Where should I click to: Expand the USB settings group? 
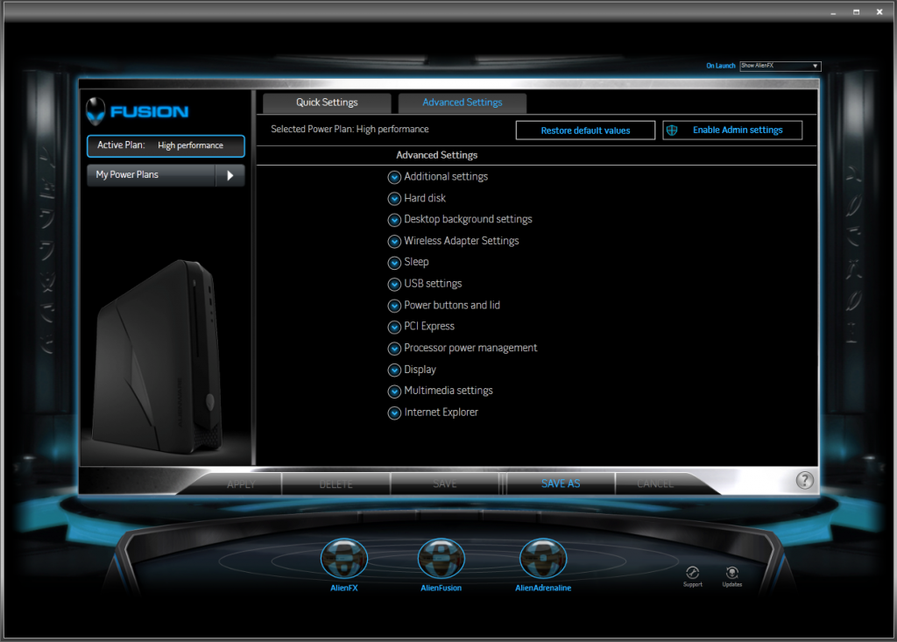point(394,285)
